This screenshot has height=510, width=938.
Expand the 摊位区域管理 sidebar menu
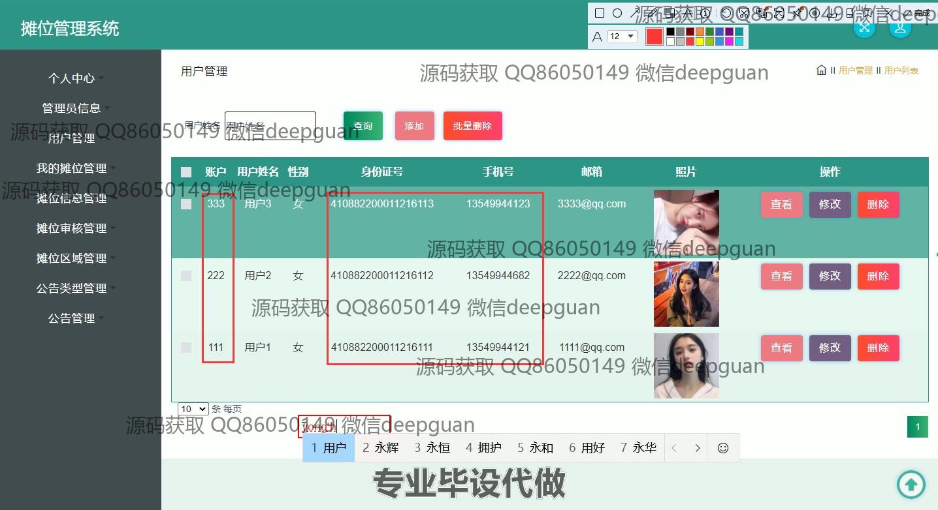pyautogui.click(x=71, y=258)
